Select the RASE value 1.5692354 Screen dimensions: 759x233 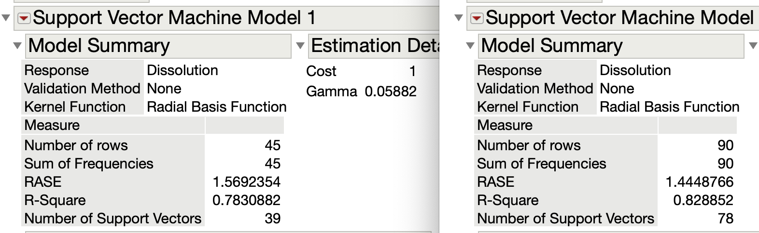[246, 182]
